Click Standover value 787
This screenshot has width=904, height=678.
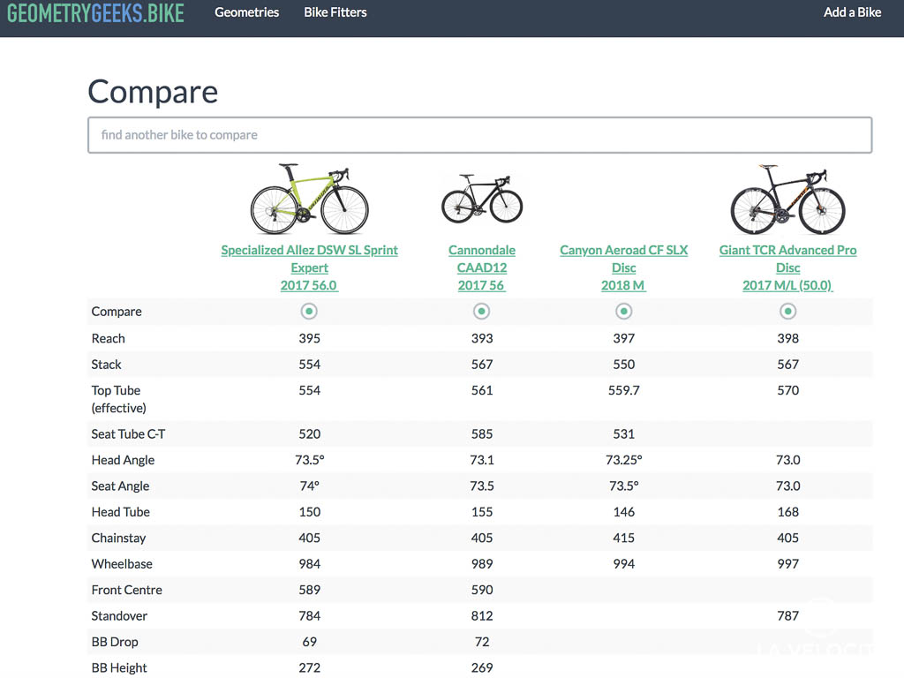pyautogui.click(x=788, y=615)
